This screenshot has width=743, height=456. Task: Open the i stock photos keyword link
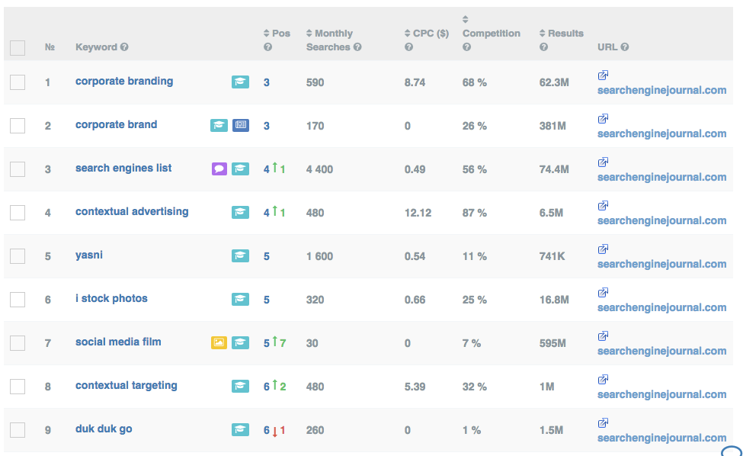click(x=111, y=299)
